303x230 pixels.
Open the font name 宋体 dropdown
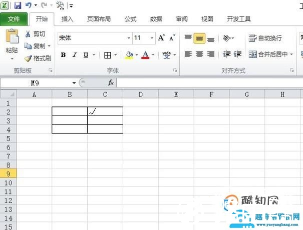tap(129, 38)
